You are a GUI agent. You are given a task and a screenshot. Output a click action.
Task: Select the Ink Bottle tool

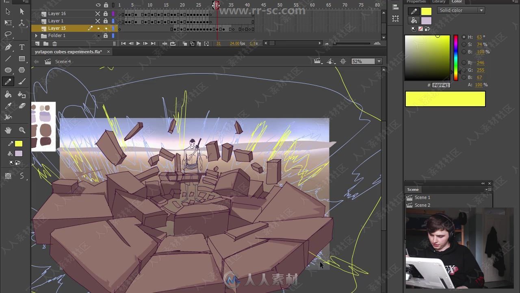22,94
